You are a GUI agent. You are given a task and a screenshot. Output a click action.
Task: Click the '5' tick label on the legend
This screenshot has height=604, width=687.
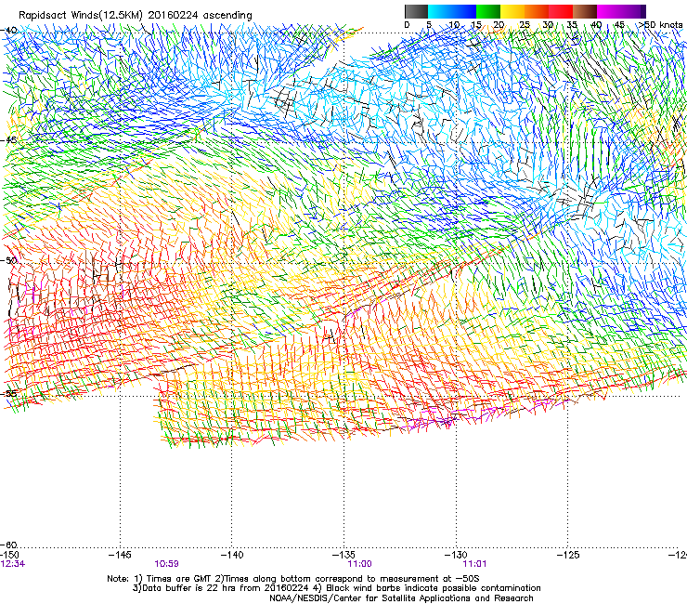tap(429, 25)
